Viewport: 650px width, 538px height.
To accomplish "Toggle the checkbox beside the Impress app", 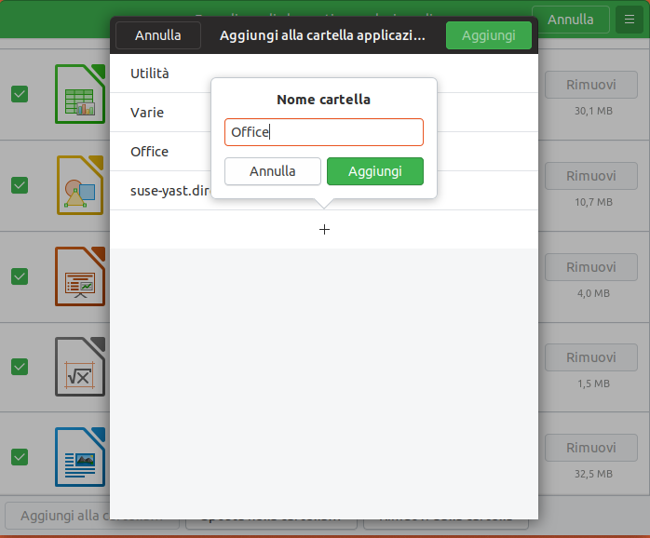I will [x=20, y=276].
